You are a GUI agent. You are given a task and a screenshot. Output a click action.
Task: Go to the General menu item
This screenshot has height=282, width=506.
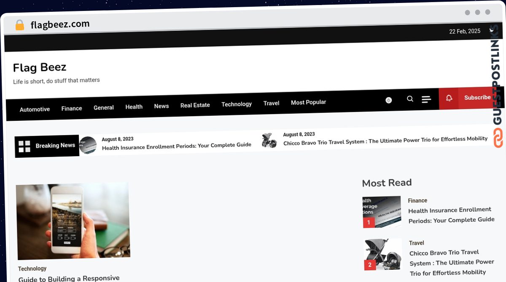coord(104,108)
